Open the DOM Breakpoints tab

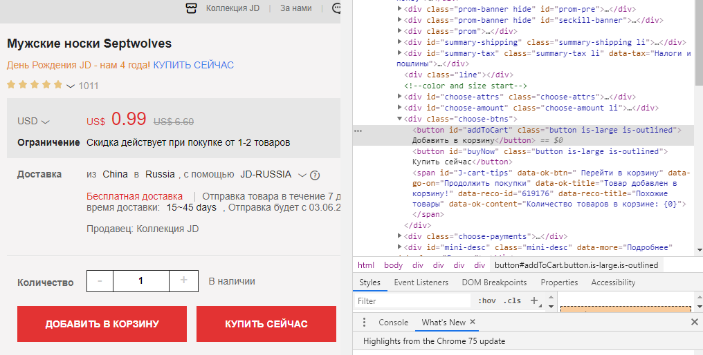494,282
